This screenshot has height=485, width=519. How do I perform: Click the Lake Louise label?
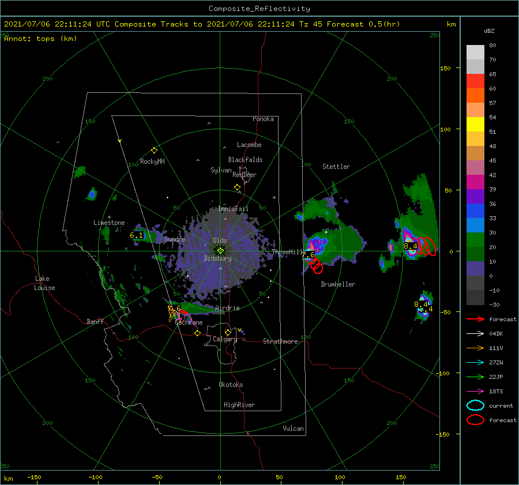click(44, 283)
